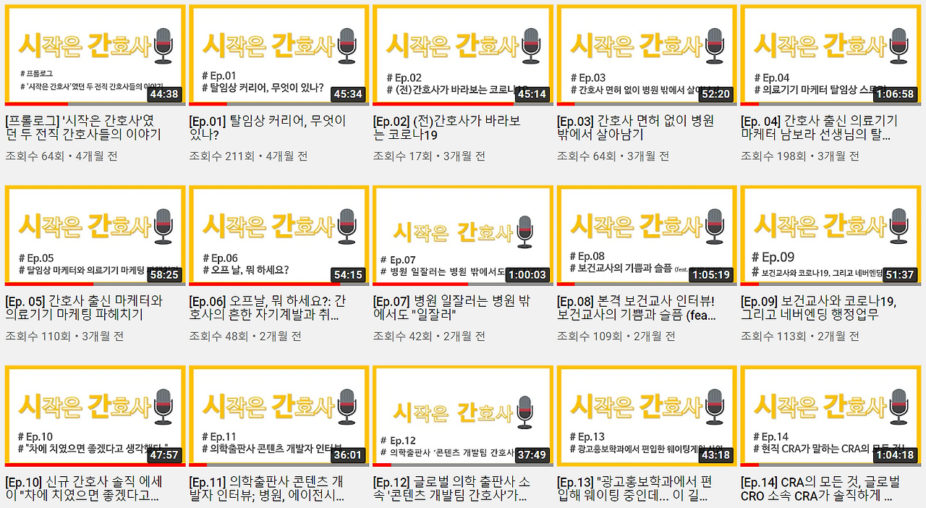This screenshot has height=508, width=926.
Task: Click the Ep.01 탈임상 커리어 video title
Action: 267,127
